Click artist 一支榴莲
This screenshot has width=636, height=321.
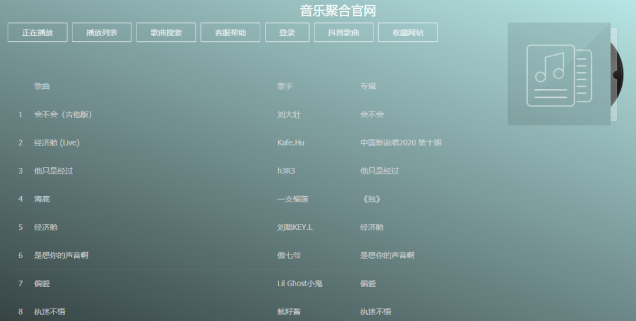click(293, 199)
